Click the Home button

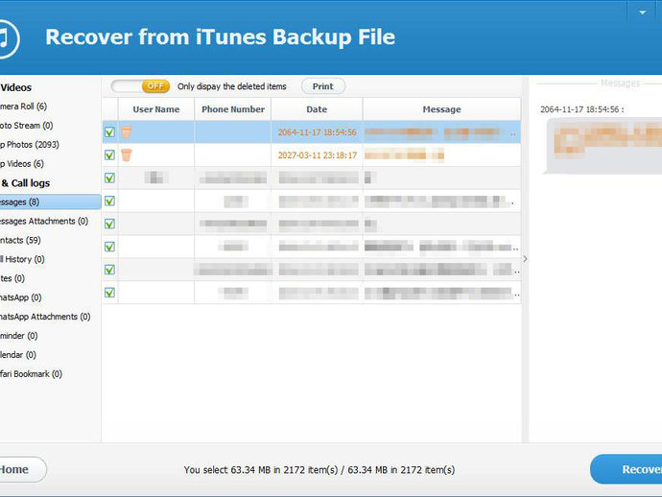23,469
